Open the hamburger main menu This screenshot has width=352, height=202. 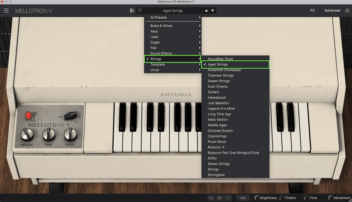[x=6, y=11]
